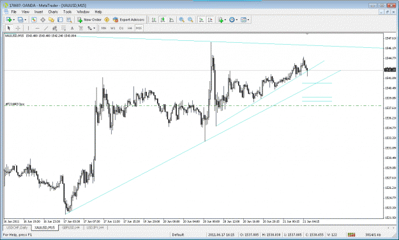The image size is (399, 240).
Task: Open the Window menu
Action: [83, 11]
